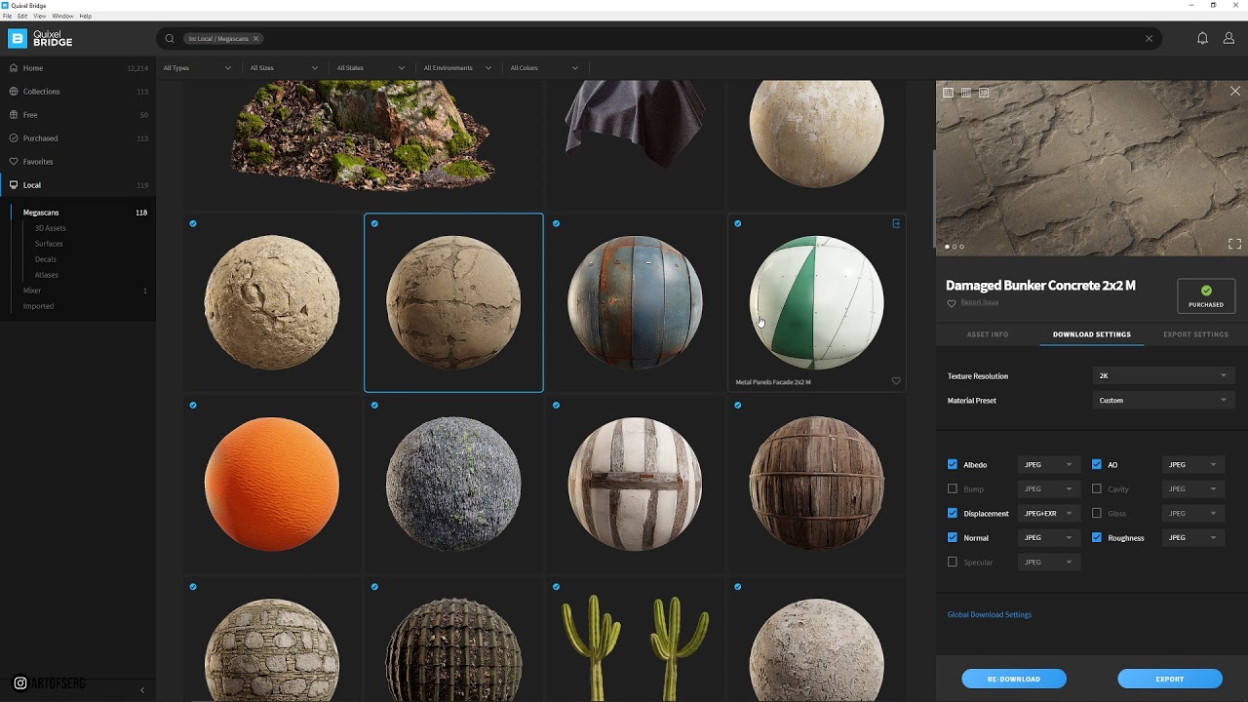The image size is (1248, 702).
Task: Uncheck the Displacement checkbox
Action: [953, 514]
